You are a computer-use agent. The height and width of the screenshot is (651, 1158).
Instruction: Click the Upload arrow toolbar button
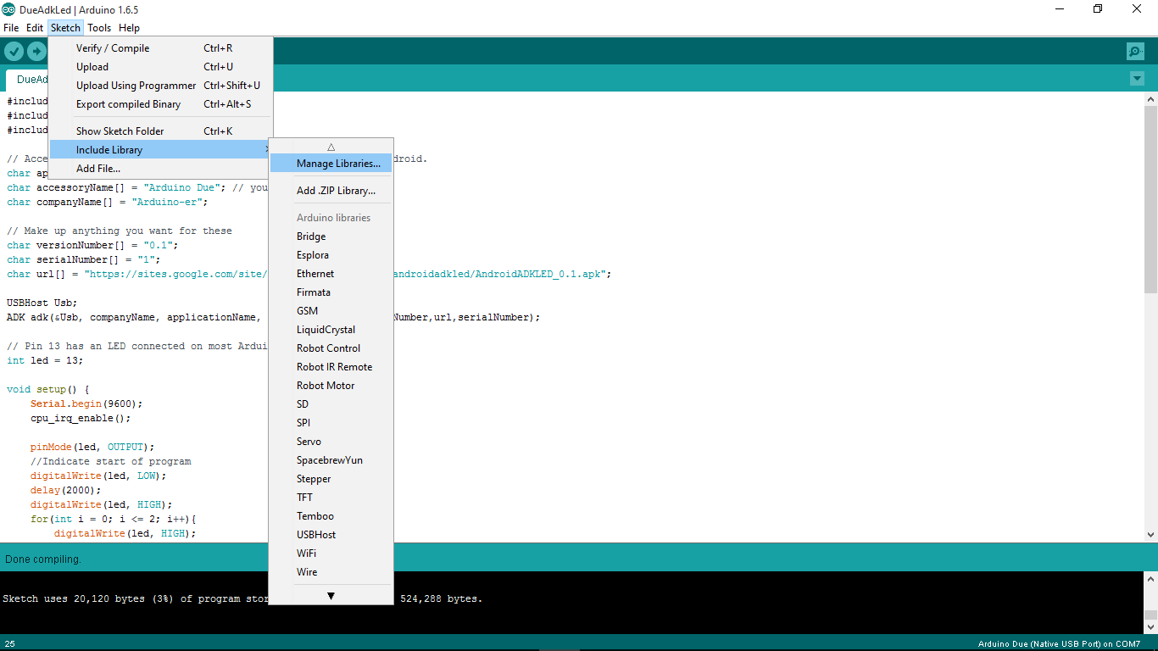click(x=36, y=52)
